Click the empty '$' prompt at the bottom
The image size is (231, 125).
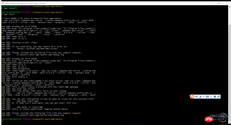[x=3, y=121]
